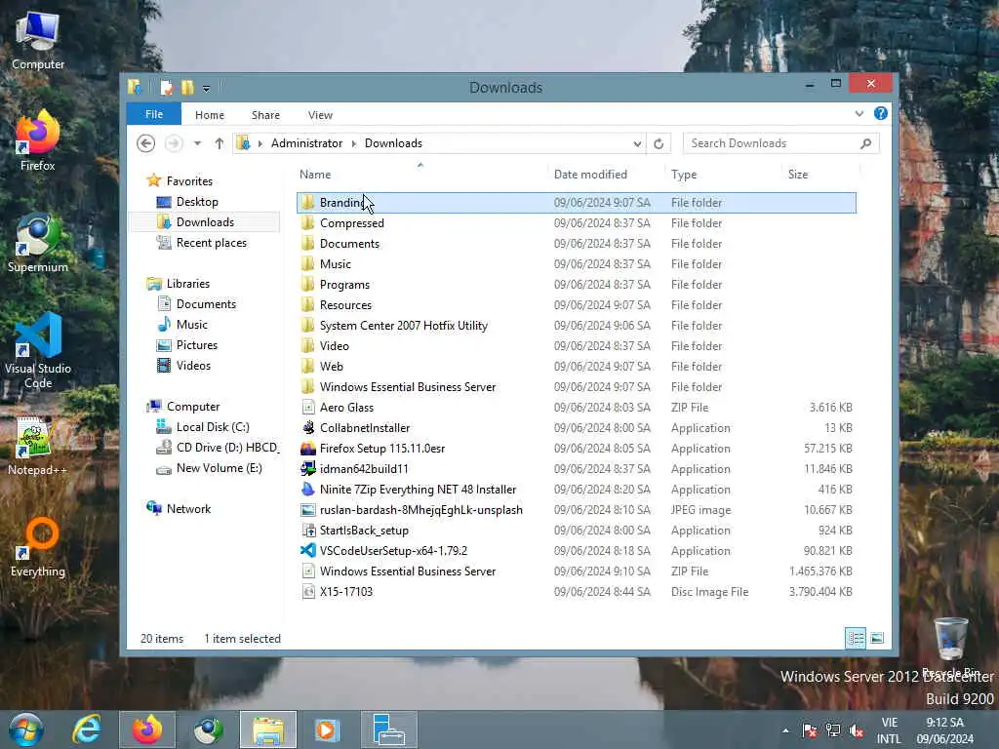The width and height of the screenshot is (999, 749).
Task: Refresh the Downloads folder view
Action: pyautogui.click(x=659, y=144)
